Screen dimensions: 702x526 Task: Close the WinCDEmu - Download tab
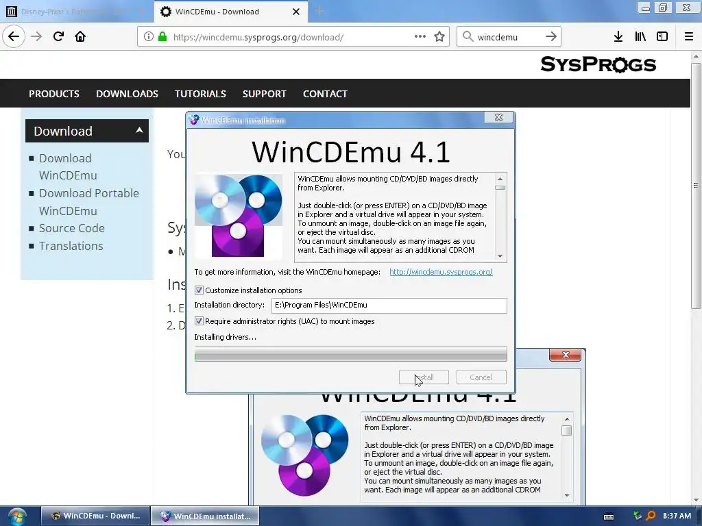[x=296, y=12]
